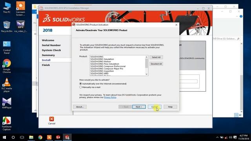Click the product list scrollbar thumb
The width and height of the screenshot is (251, 141).
(x=146, y=63)
